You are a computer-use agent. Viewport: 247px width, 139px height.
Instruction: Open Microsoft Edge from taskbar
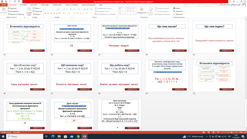(53, 136)
